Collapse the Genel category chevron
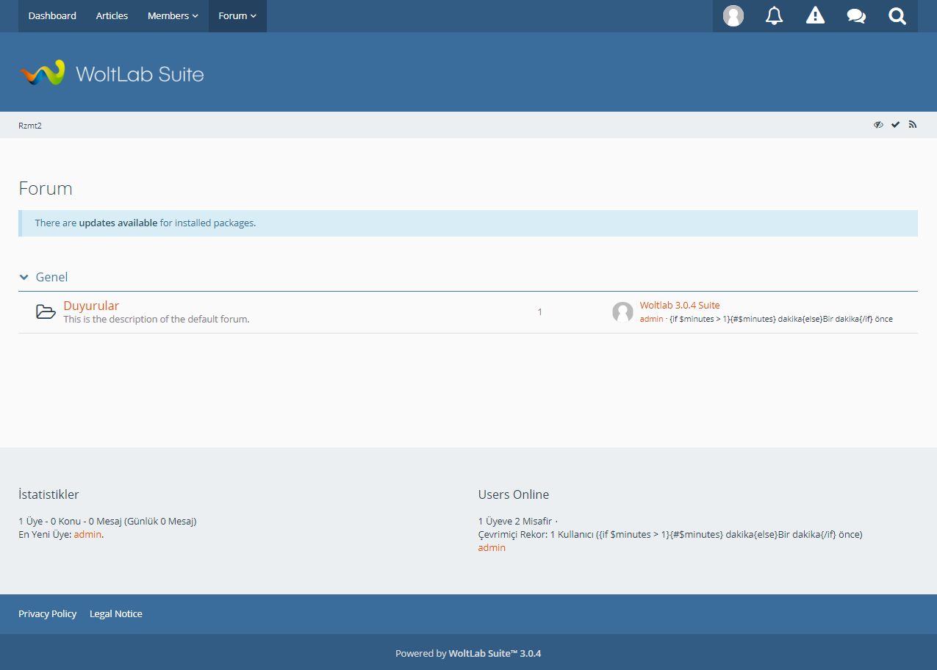The height and width of the screenshot is (670, 937). 24,277
